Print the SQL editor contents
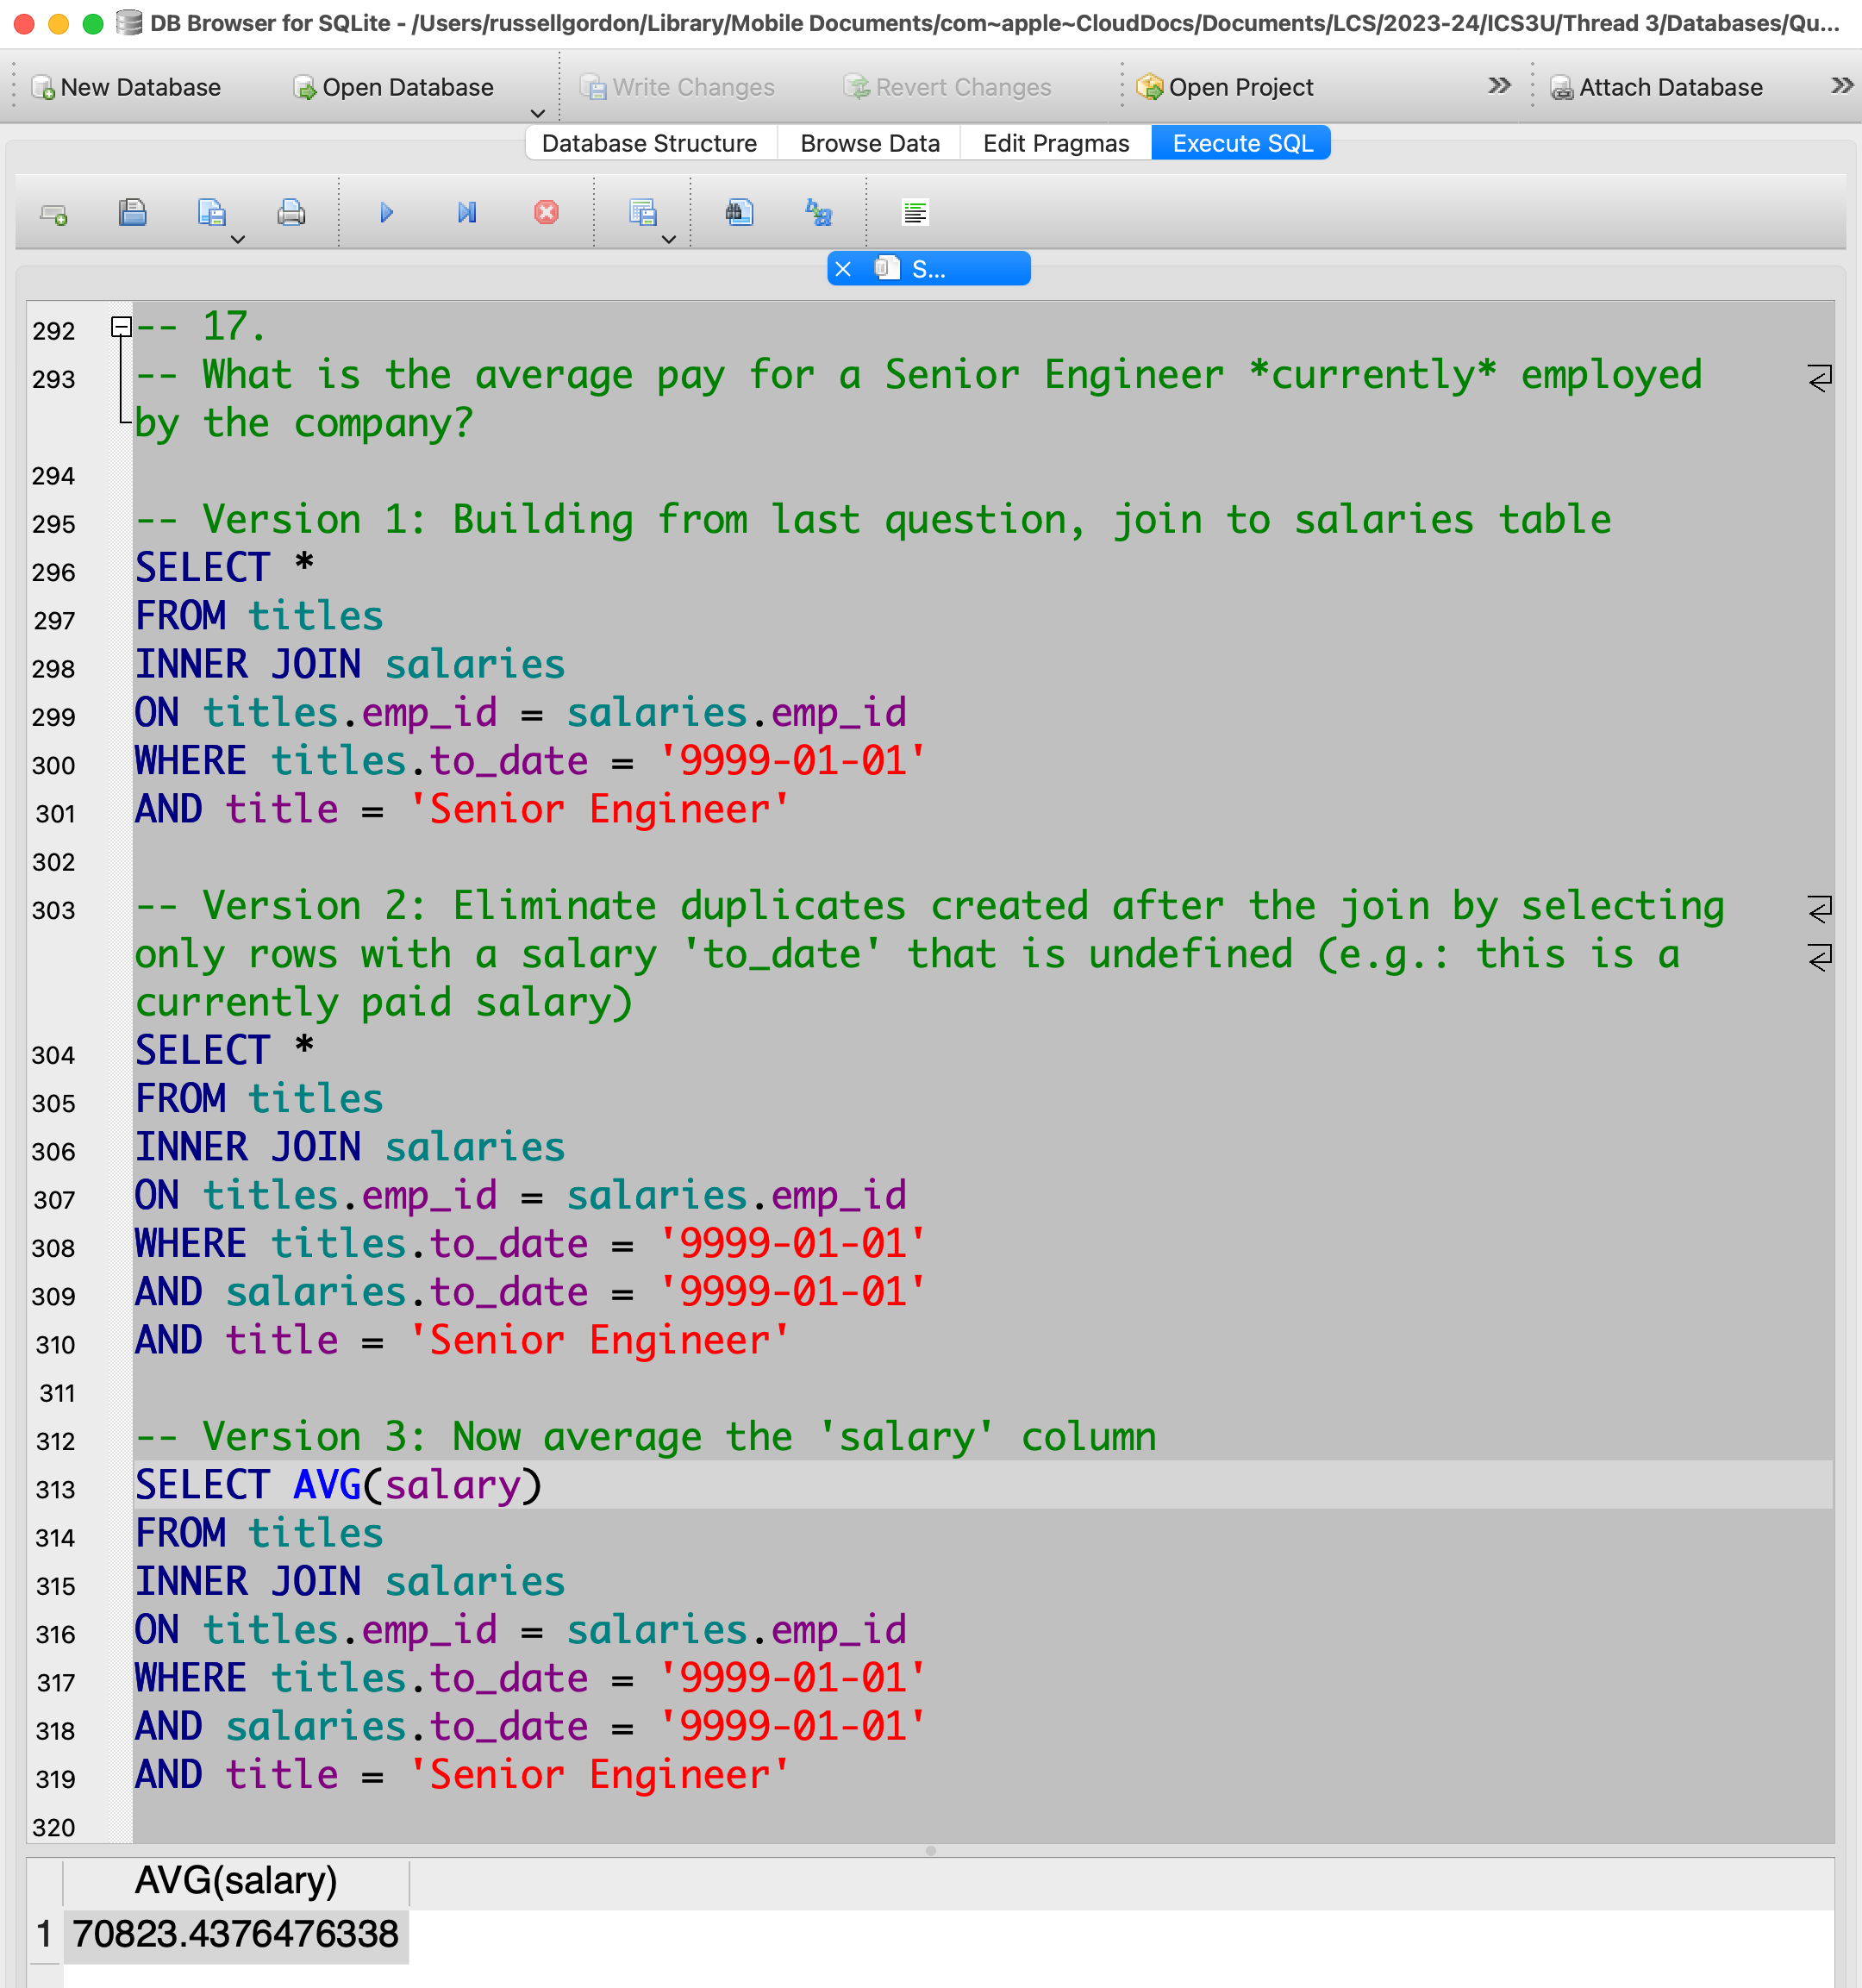The image size is (1862, 1988). [x=291, y=213]
